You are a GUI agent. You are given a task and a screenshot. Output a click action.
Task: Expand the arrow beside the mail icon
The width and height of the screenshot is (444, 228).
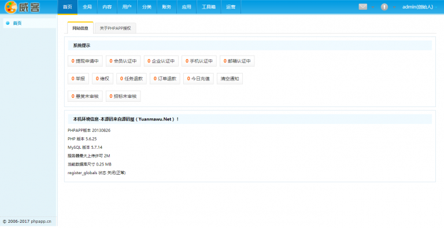point(373,7)
